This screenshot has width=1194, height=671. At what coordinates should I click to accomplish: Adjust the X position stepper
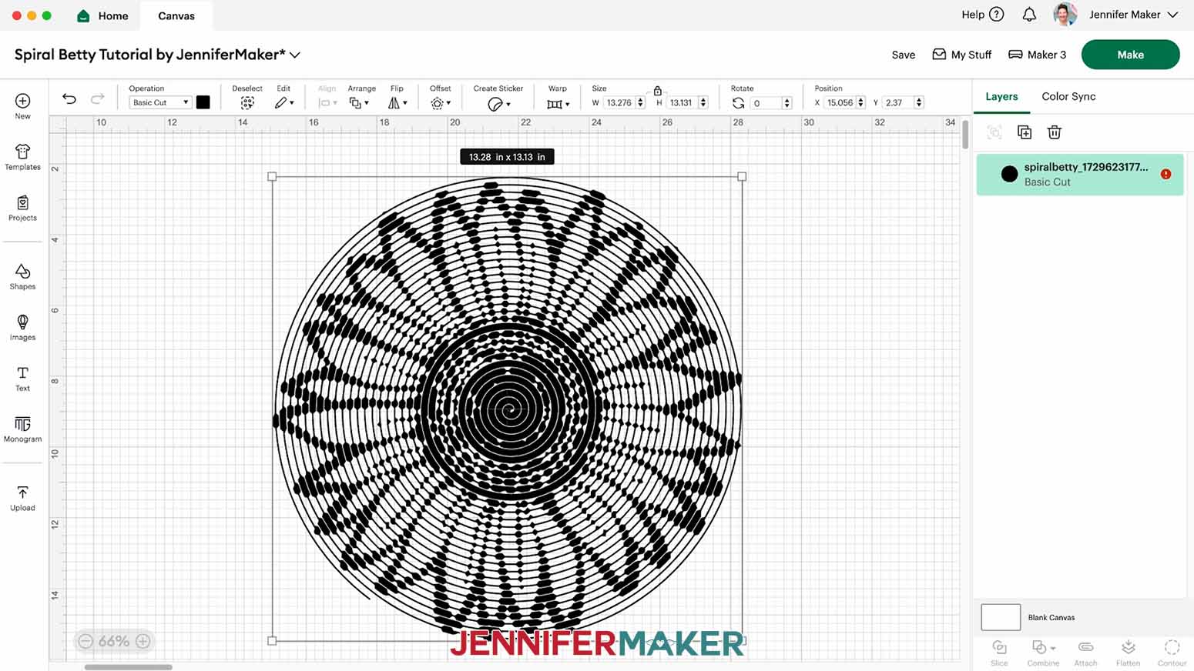[x=860, y=102]
